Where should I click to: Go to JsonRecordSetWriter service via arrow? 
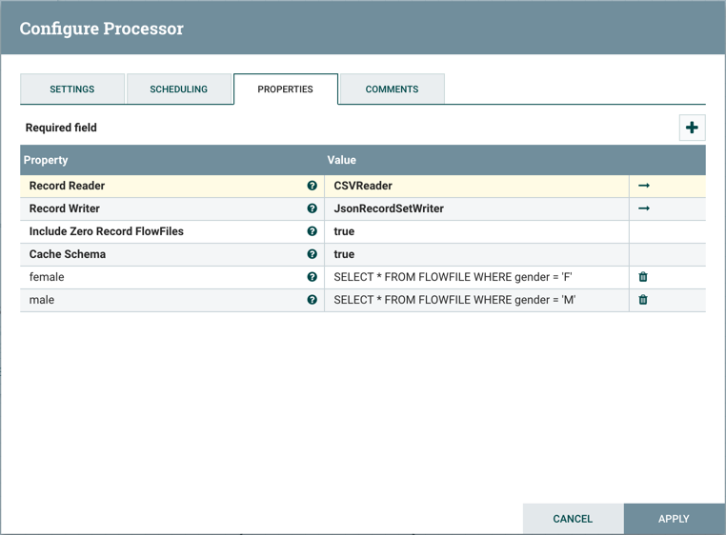click(x=644, y=208)
